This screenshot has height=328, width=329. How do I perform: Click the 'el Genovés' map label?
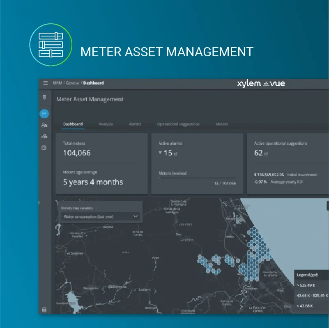[x=75, y=253]
